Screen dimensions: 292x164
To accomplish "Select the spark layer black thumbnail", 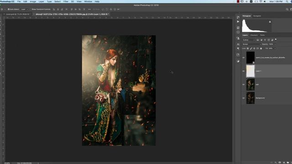I will pyautogui.click(x=250, y=57).
